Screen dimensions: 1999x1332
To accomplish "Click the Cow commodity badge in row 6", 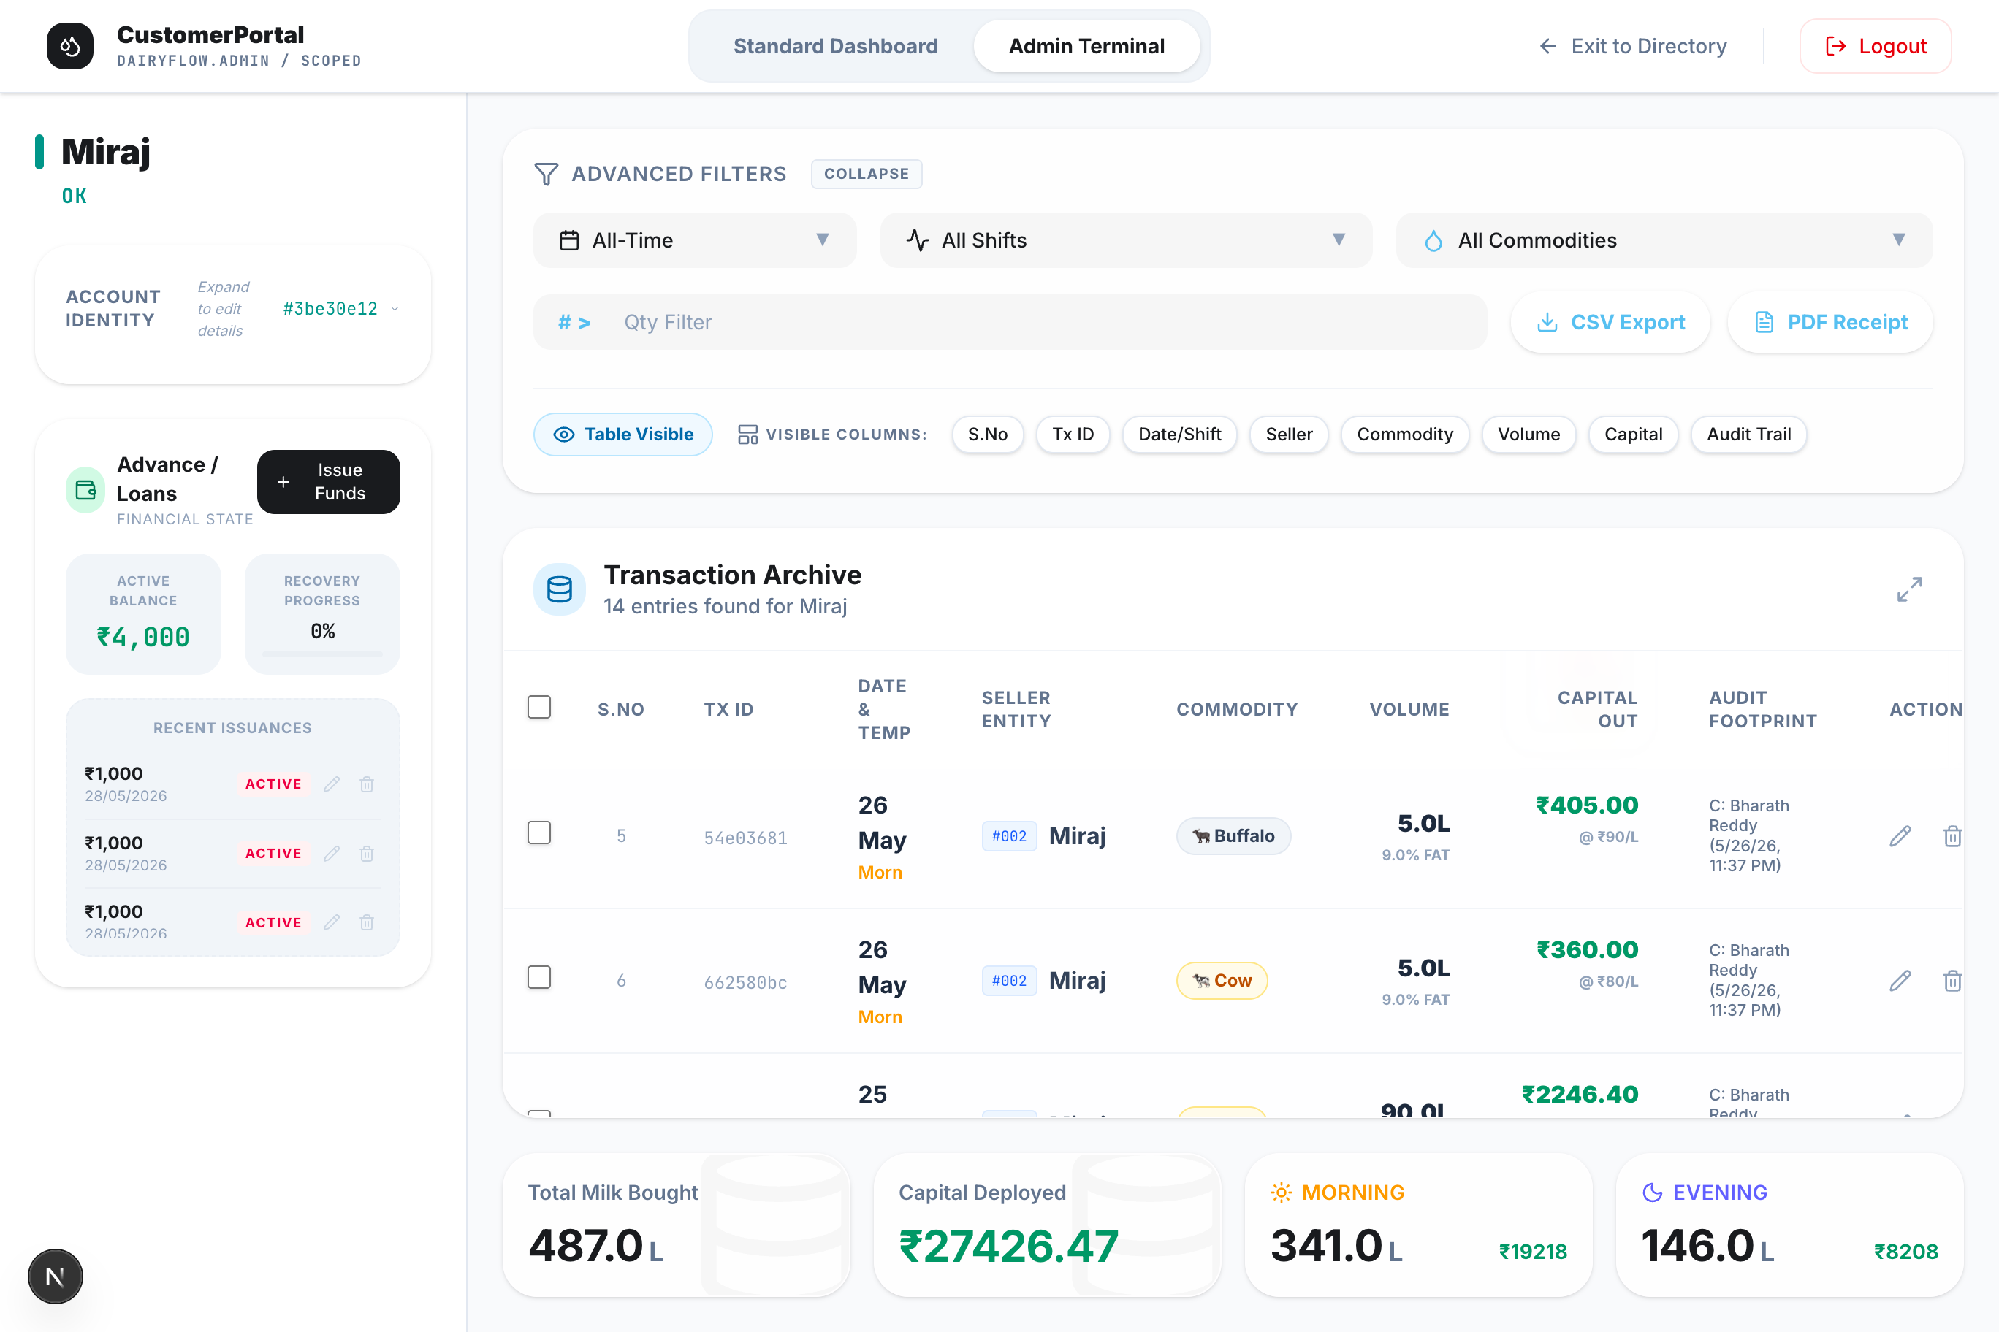I will click(x=1222, y=981).
